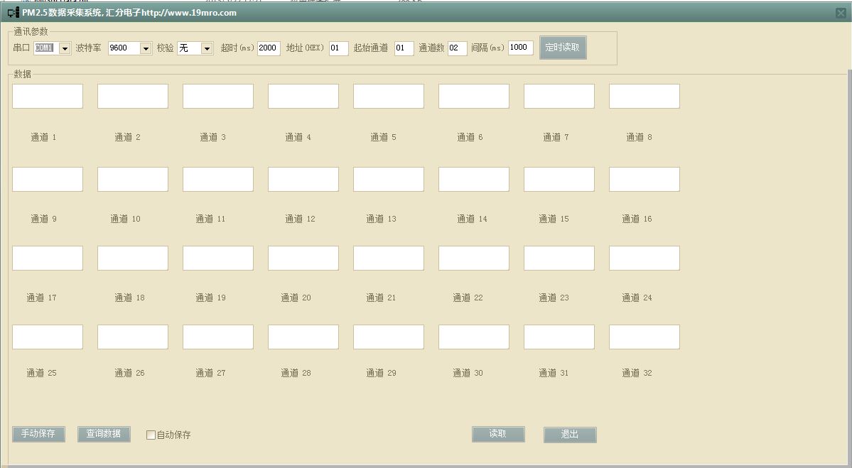Screen dimensions: 852x468
Task: Click the 通道 22 data box
Action: pyautogui.click(x=475, y=258)
